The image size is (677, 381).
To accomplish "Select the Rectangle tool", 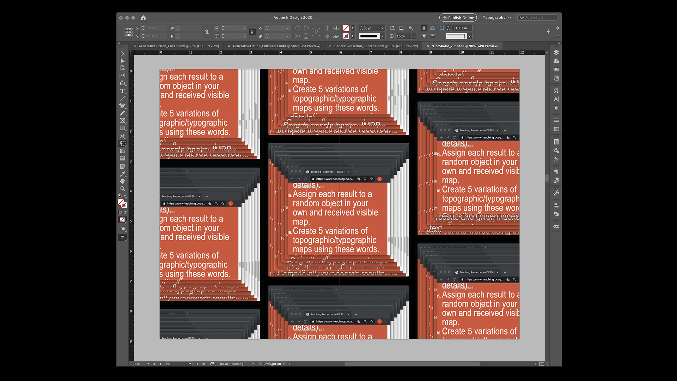I will click(x=122, y=128).
